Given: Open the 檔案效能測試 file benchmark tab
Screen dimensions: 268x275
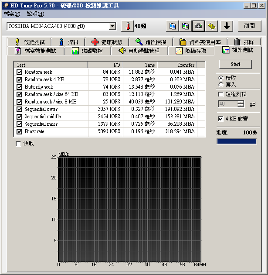Looking at the screenshot, I should [x=36, y=51].
